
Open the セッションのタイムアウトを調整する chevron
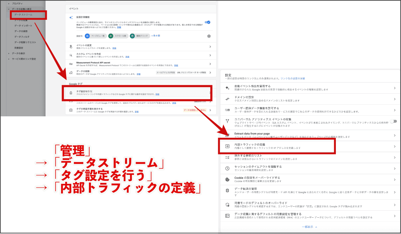395,168
